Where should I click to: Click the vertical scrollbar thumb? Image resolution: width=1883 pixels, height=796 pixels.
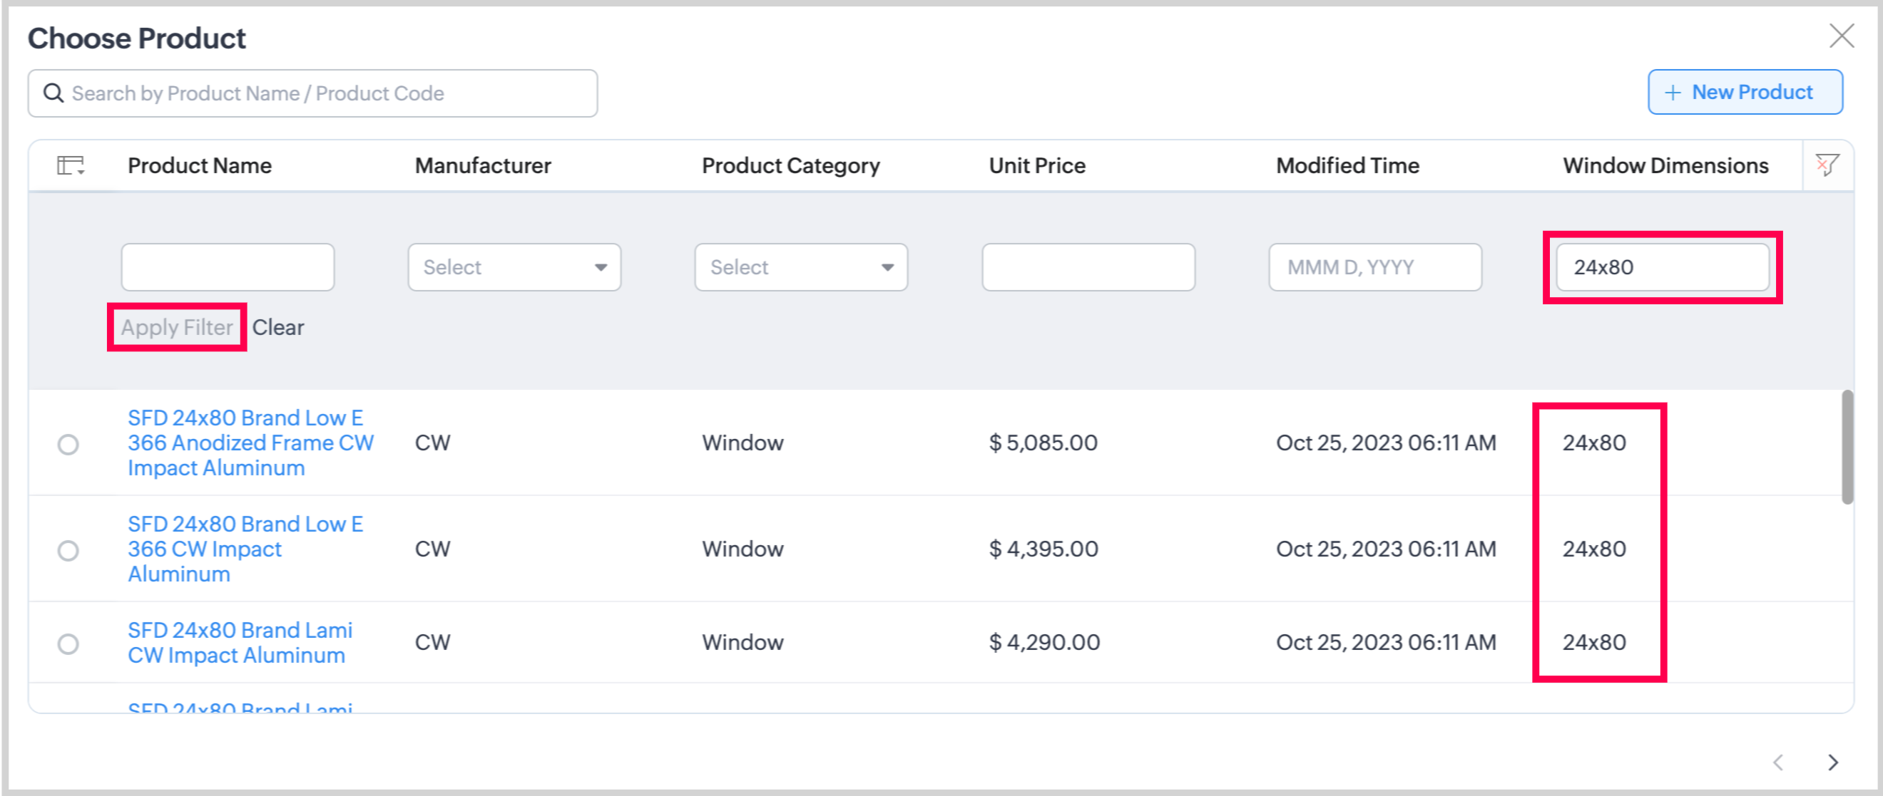pos(1847,447)
